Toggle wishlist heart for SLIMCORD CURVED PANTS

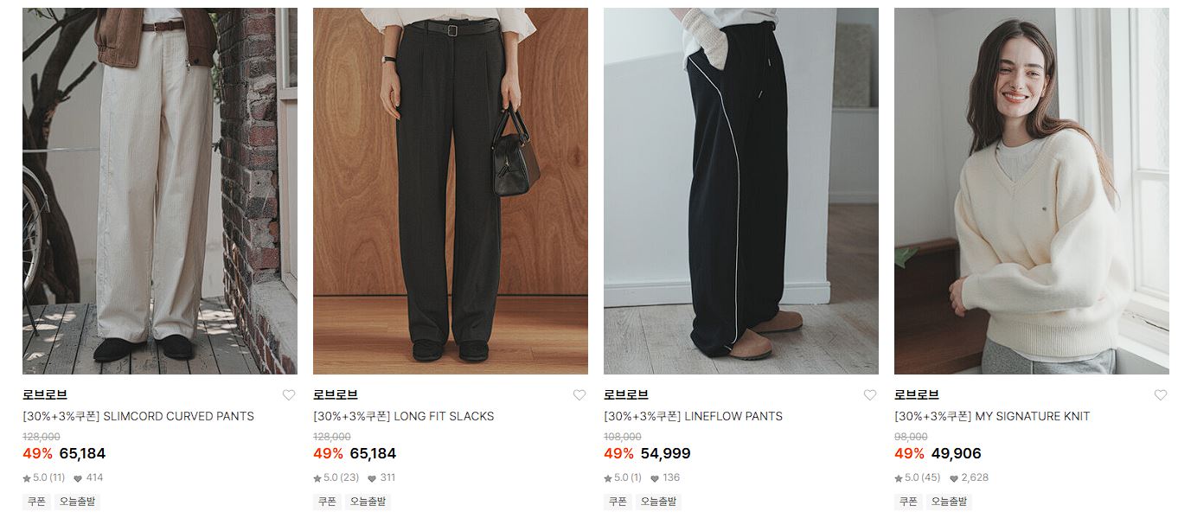point(289,395)
